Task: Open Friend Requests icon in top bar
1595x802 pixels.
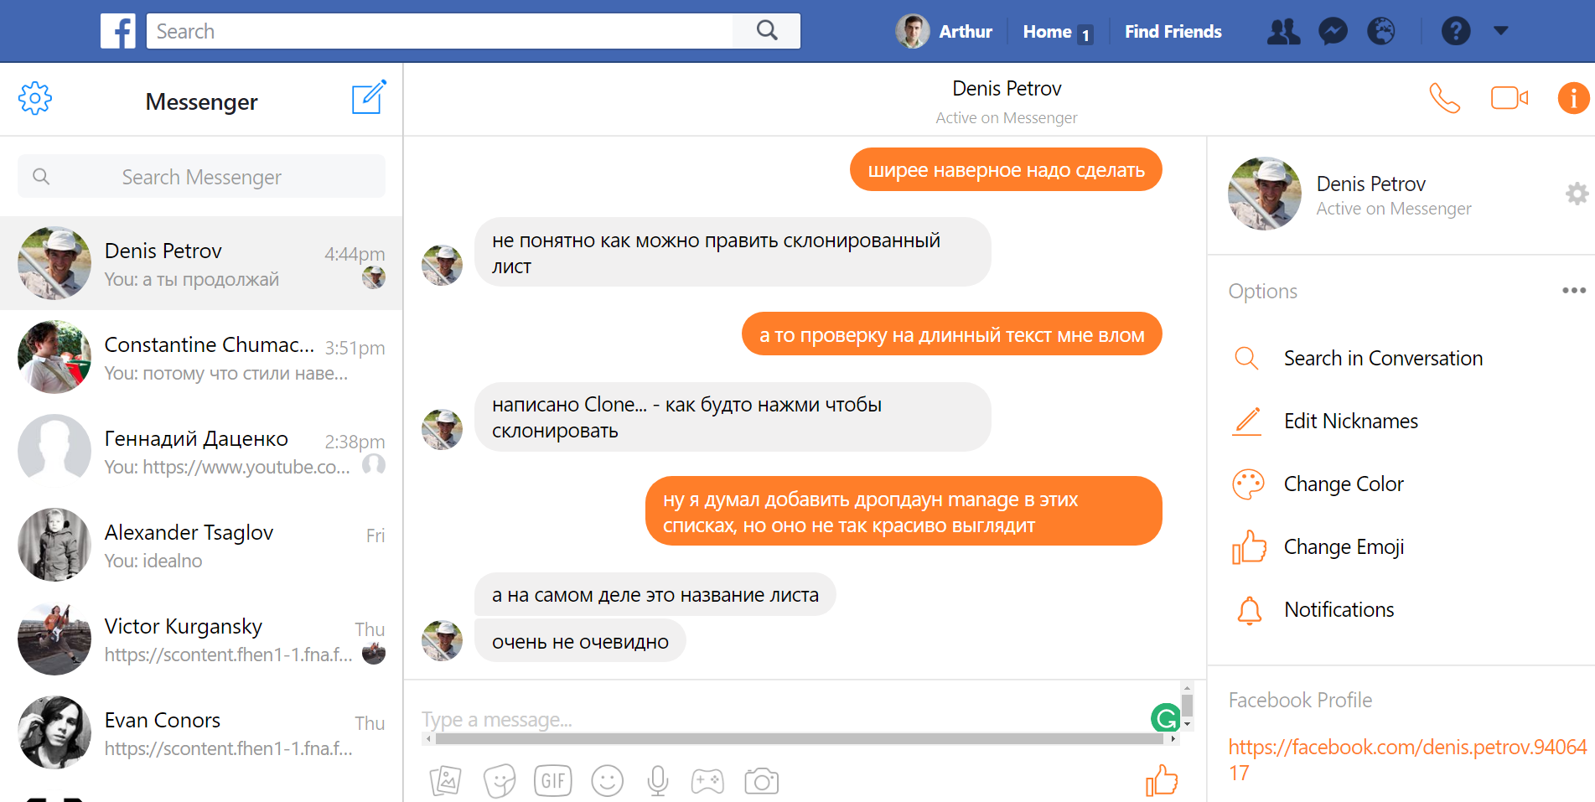Action: (1283, 31)
